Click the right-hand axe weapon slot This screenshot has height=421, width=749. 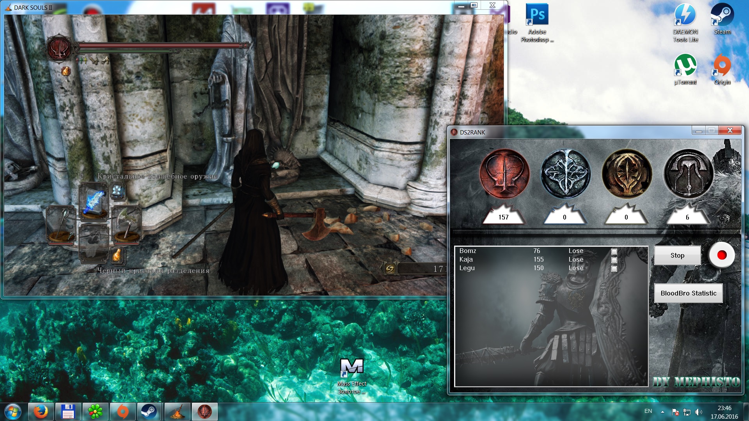[x=126, y=225]
